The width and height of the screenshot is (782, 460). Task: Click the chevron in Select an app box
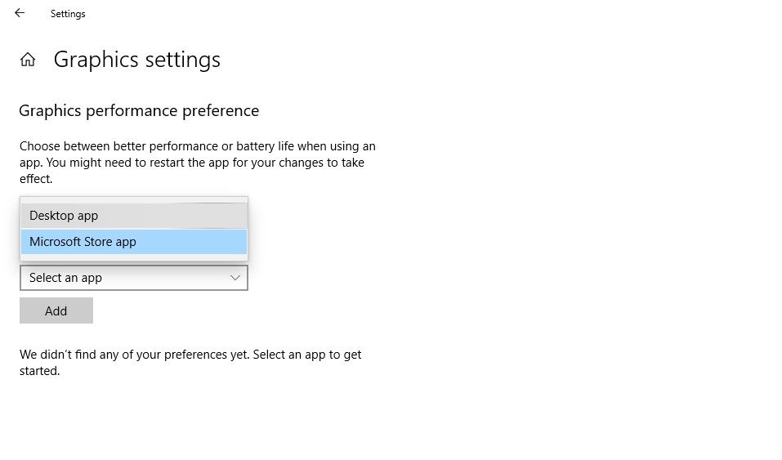coord(235,278)
